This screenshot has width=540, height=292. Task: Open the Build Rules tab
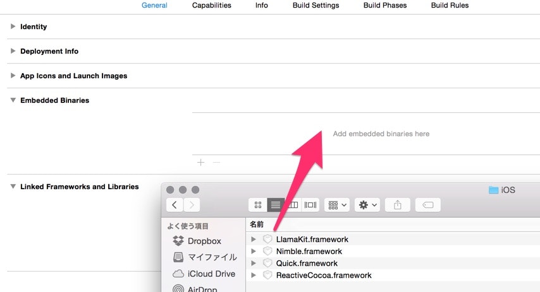pos(450,5)
